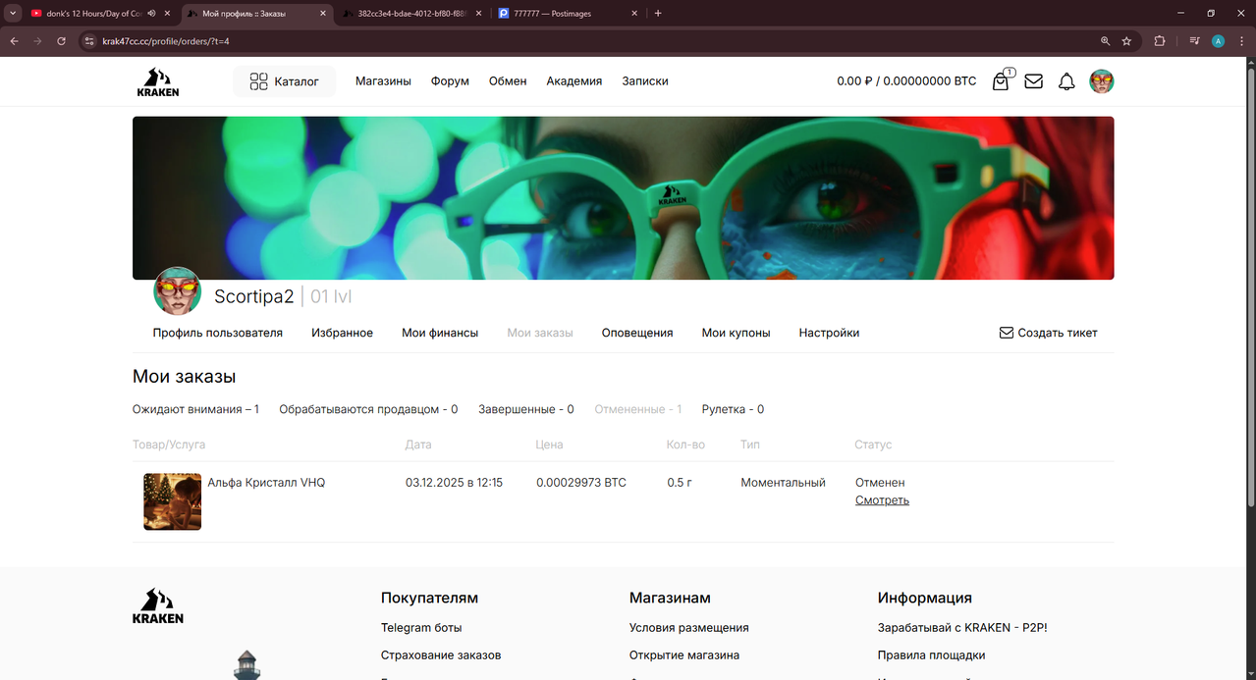Open the Условия размещения footer link

(x=689, y=628)
